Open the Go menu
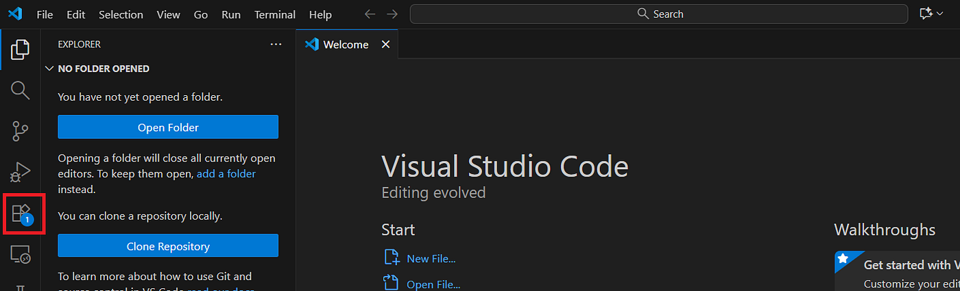This screenshot has height=291, width=960. (201, 14)
